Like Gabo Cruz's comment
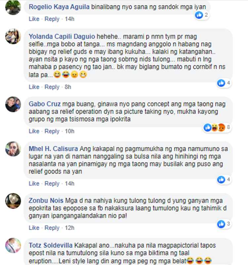Image resolution: width=248 pixels, height=265 pixels. (34, 131)
